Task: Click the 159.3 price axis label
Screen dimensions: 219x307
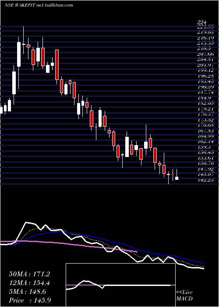Action: point(204,146)
